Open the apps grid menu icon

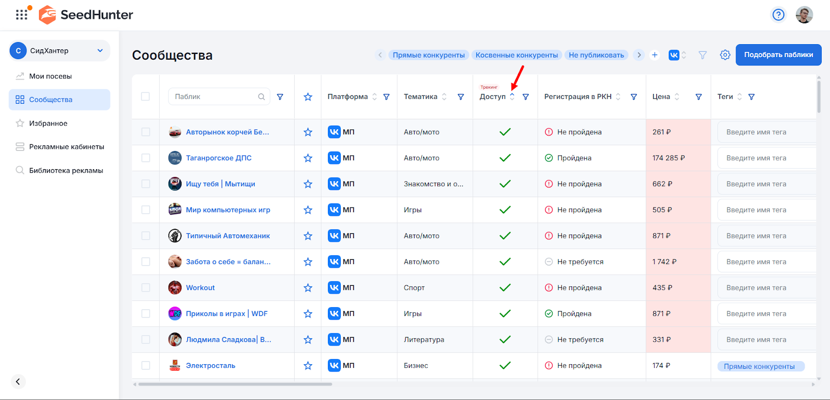[21, 15]
